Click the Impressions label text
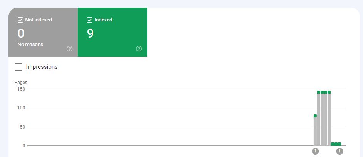Viewport: 363px width, 157px height. 42,67
